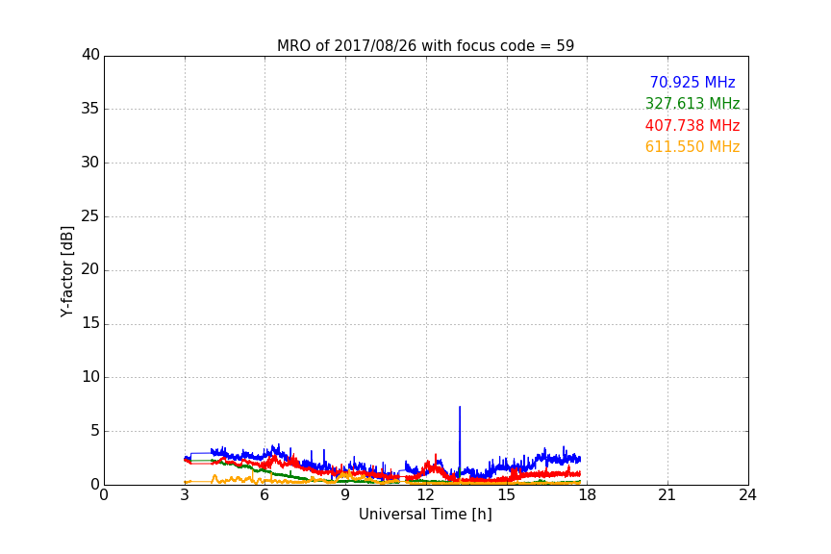Click the Y-factor [dB] axis label

click(x=66, y=271)
